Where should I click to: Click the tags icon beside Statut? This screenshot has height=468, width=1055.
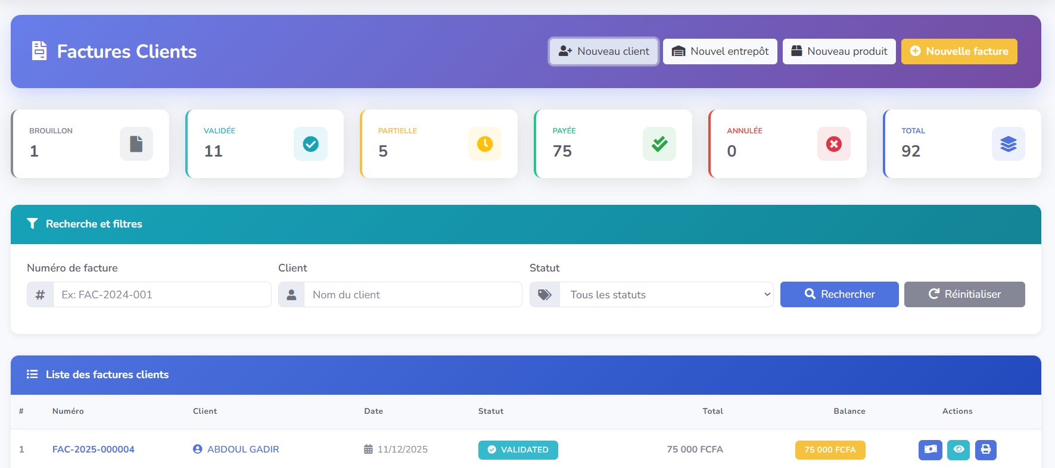pos(544,295)
